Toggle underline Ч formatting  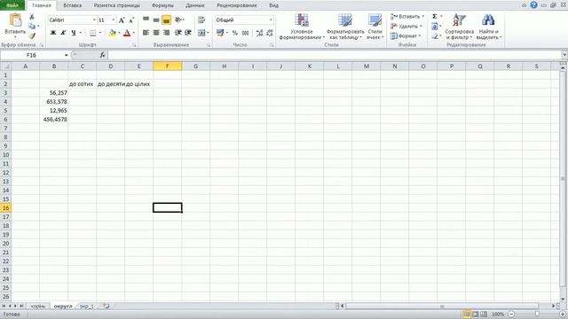point(74,33)
